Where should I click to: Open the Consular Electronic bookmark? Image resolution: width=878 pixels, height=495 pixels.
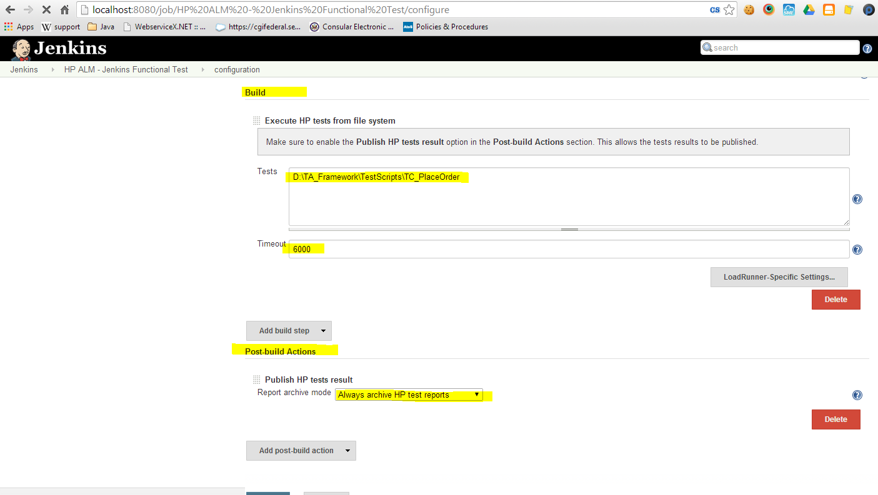[352, 27]
